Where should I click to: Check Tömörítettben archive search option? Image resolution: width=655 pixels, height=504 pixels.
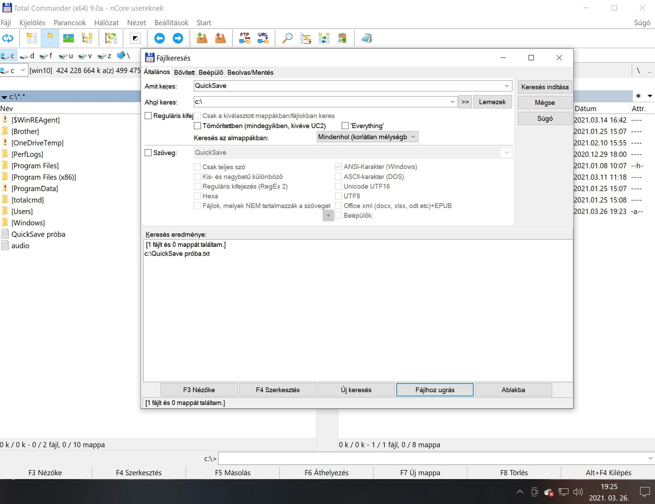198,126
